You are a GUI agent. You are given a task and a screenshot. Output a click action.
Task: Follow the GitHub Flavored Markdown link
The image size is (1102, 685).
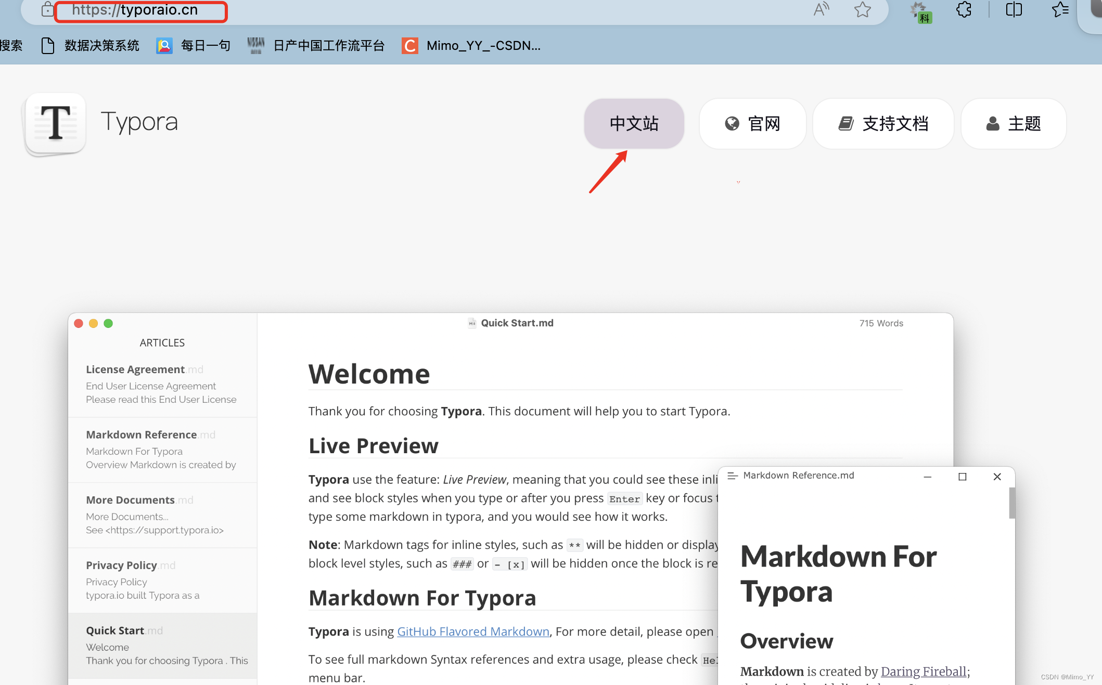point(473,631)
